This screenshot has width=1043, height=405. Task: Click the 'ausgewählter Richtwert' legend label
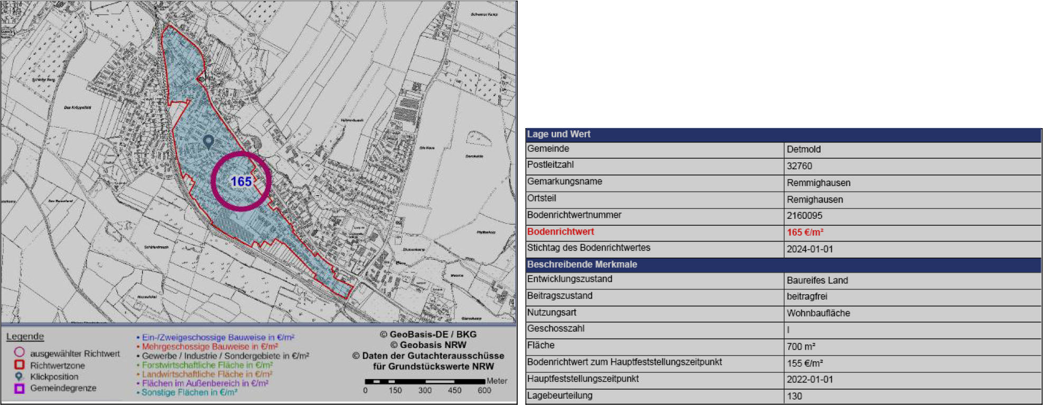[75, 353]
